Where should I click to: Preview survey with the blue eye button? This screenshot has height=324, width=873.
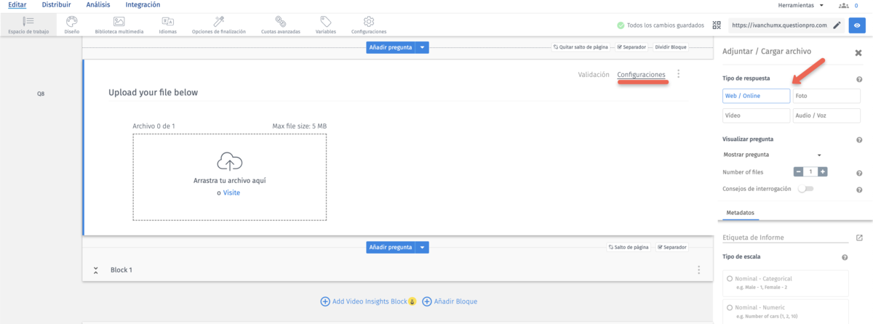click(x=857, y=25)
